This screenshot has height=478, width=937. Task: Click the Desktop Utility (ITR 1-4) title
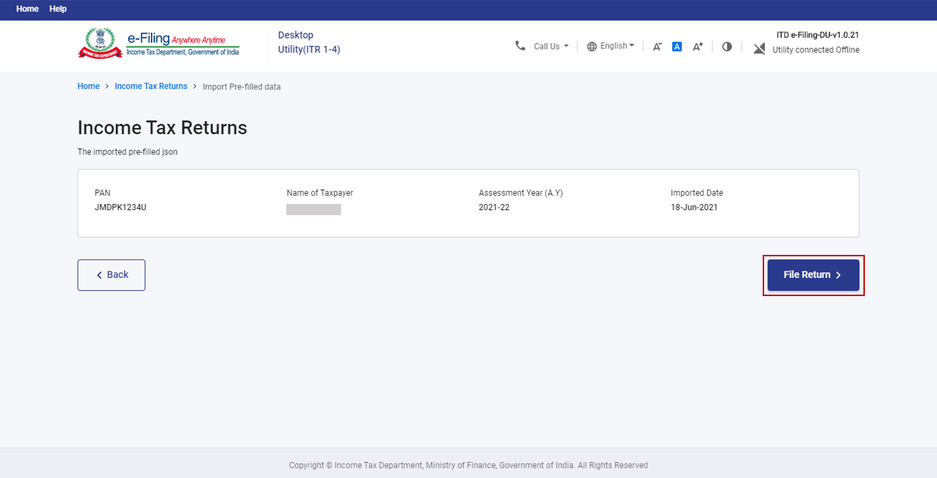pos(309,42)
